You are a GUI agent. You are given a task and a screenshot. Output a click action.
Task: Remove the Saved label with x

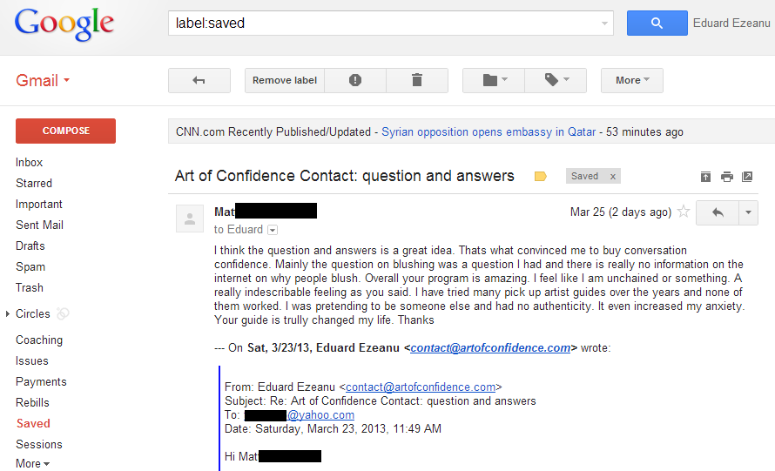613,177
